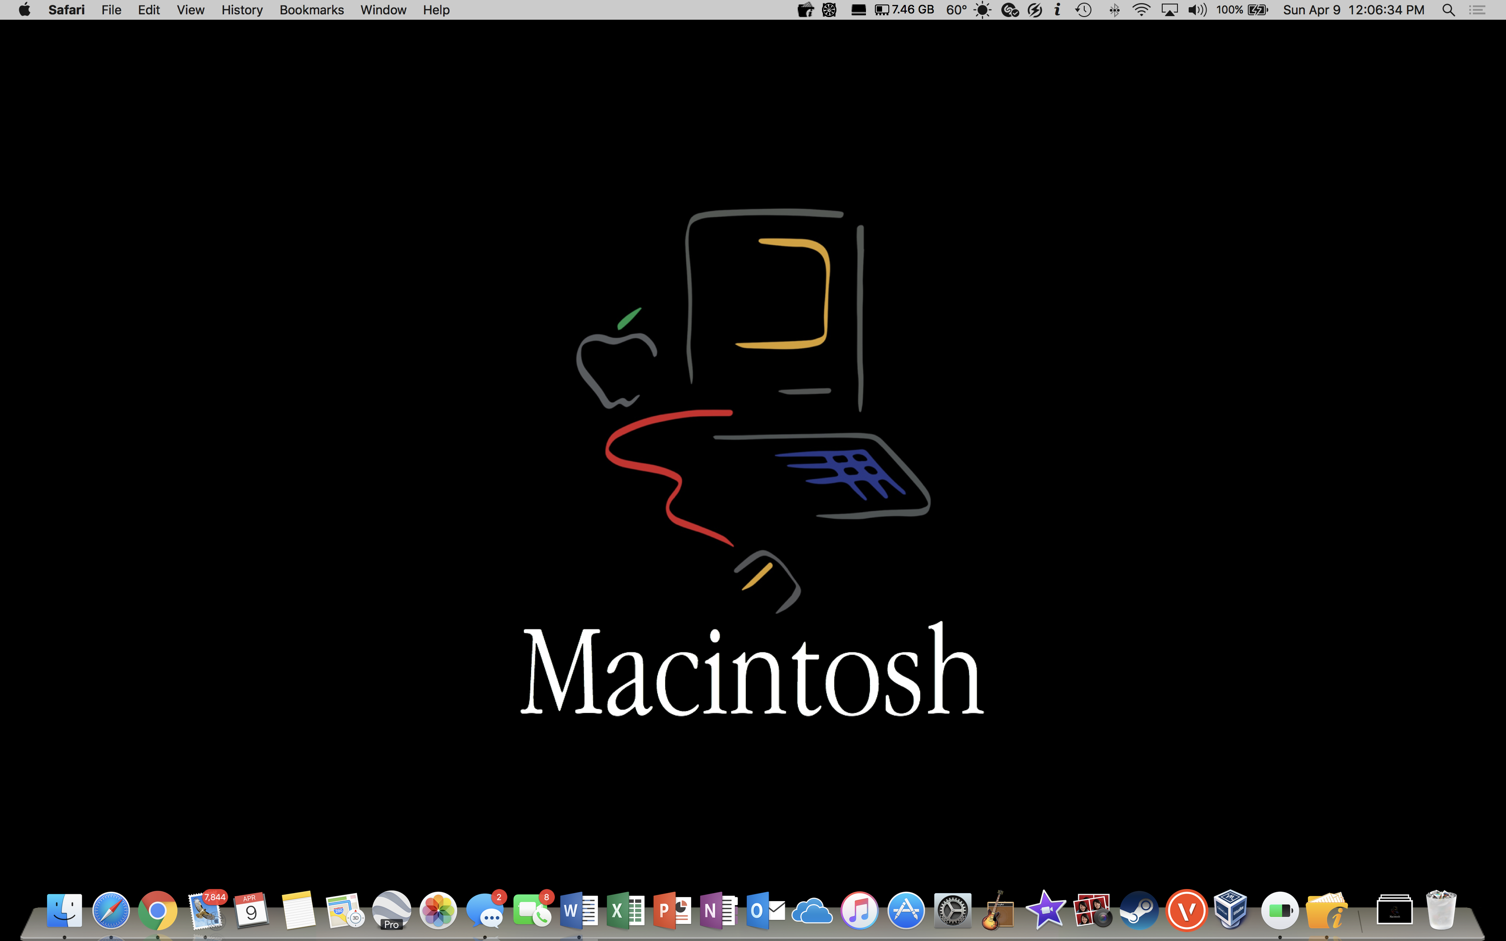Launch Microsoft Word from the Dock

[x=579, y=911]
